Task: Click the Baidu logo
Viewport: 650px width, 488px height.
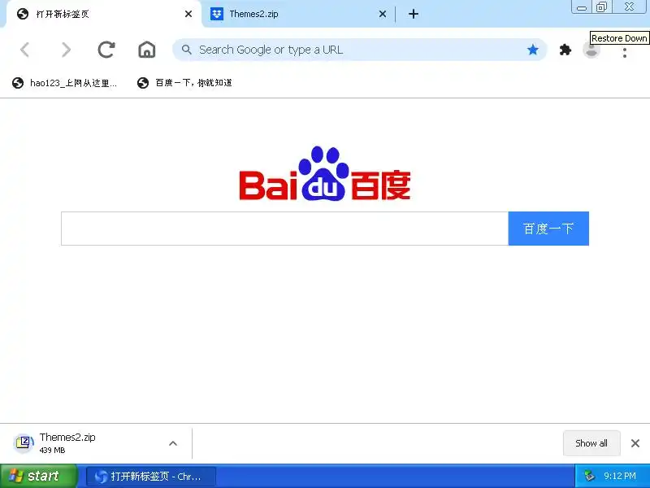Action: [325, 173]
